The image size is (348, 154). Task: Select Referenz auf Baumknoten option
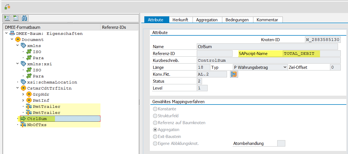pos(155,123)
